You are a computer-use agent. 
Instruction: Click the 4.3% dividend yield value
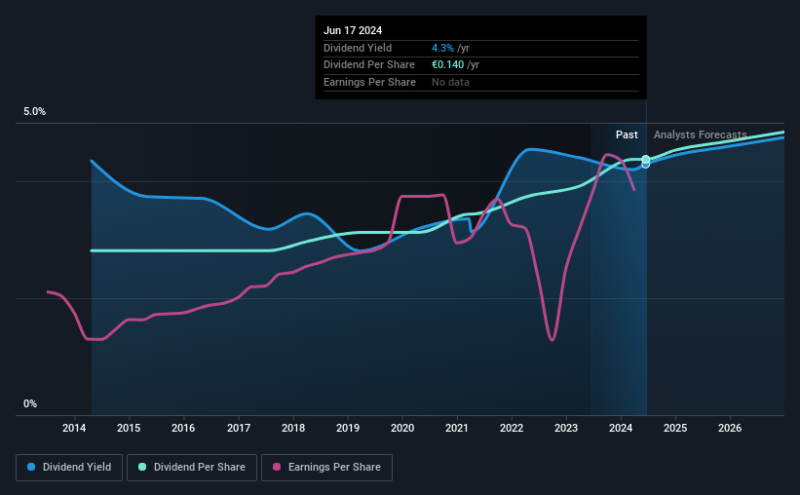pos(442,48)
